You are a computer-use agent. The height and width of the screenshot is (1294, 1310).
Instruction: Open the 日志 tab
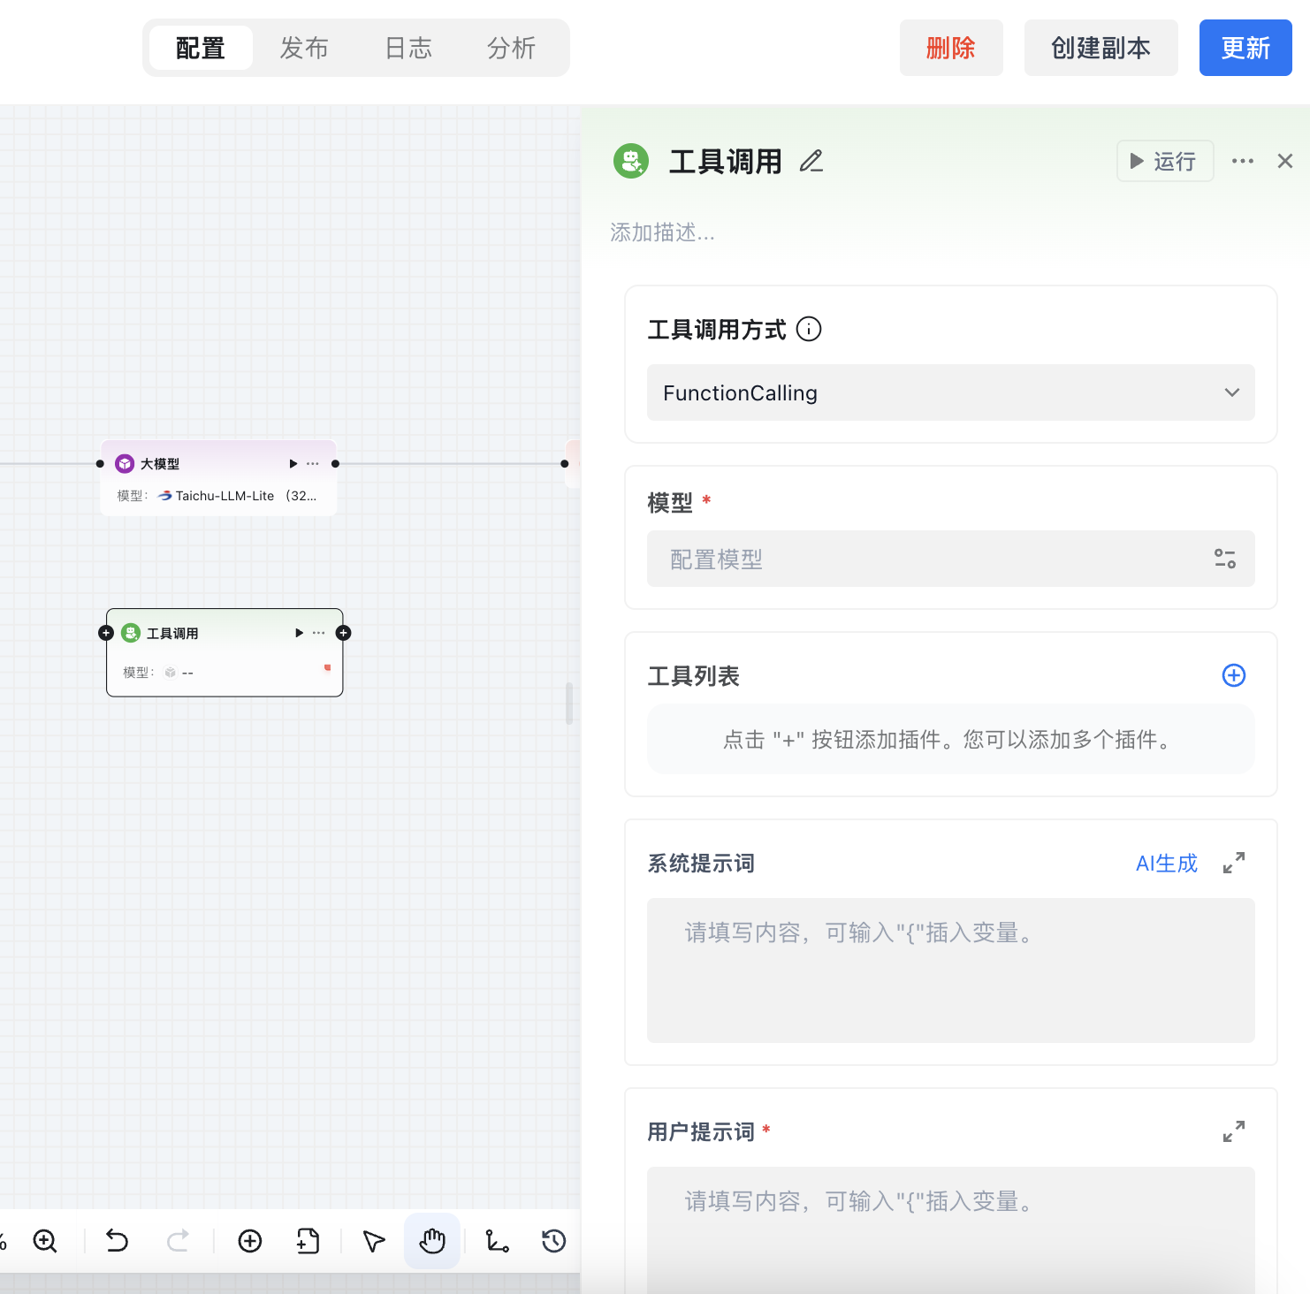(407, 48)
